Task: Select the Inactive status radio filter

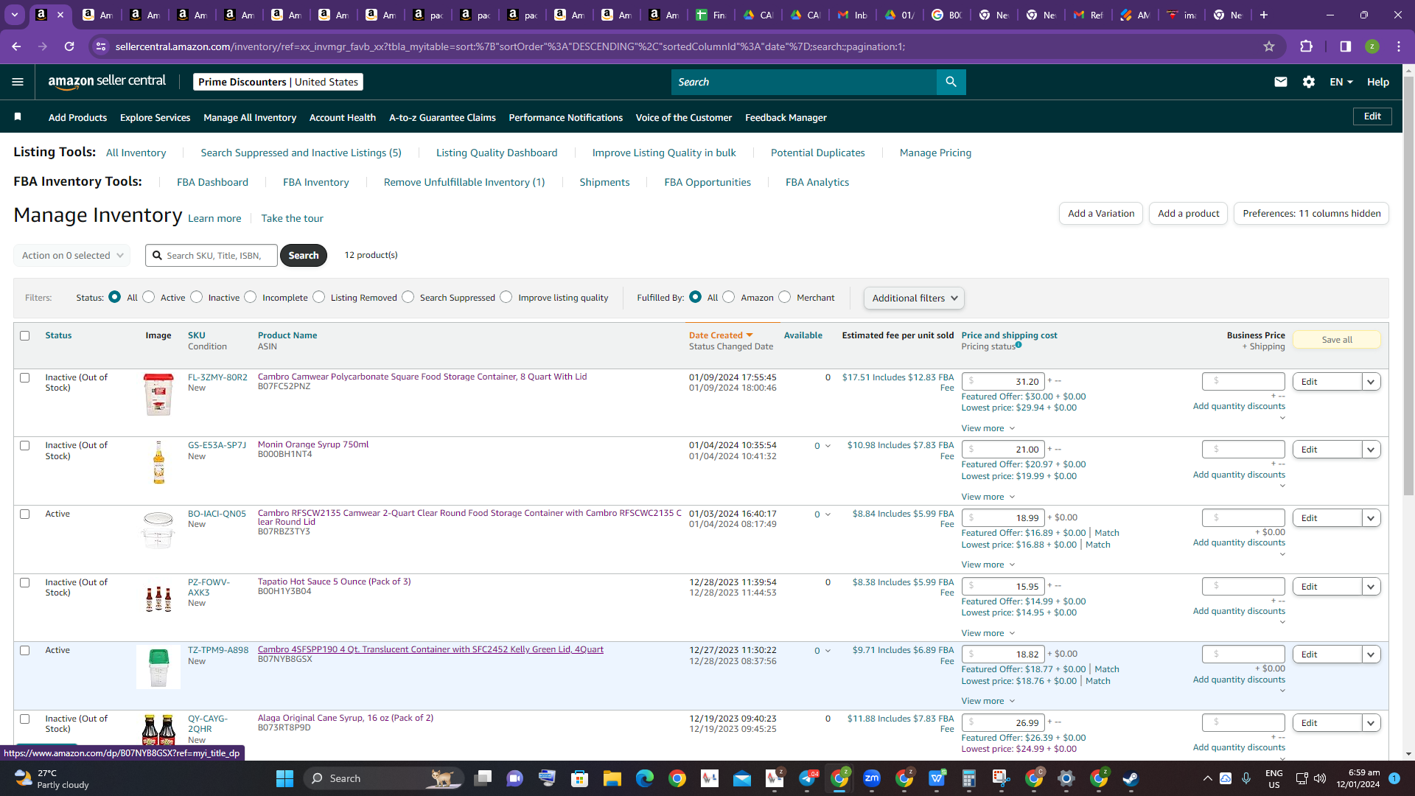Action: [x=196, y=297]
